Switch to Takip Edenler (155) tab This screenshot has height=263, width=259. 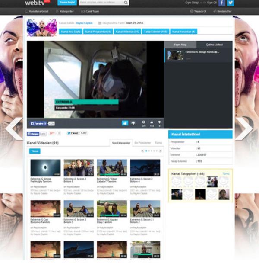[156, 32]
